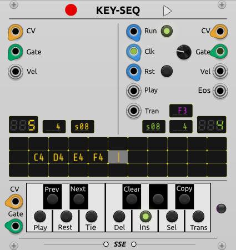Viewport: 236px width, 250px height.
Task: Click the Rest key button
Action: pyautogui.click(x=66, y=216)
